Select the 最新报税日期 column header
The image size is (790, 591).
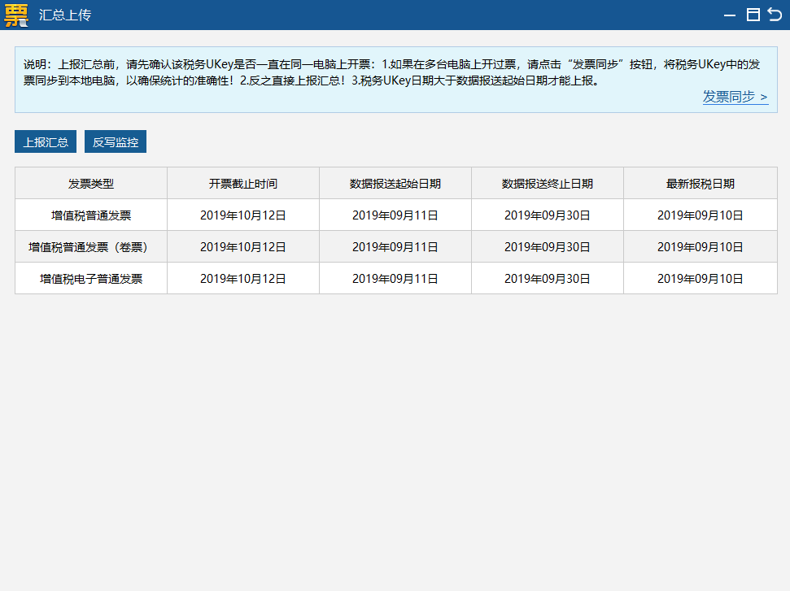pyautogui.click(x=701, y=184)
